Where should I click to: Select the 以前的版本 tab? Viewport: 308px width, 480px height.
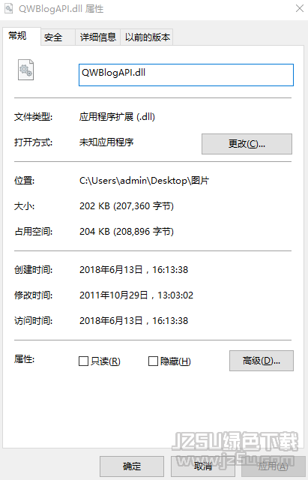147,37
